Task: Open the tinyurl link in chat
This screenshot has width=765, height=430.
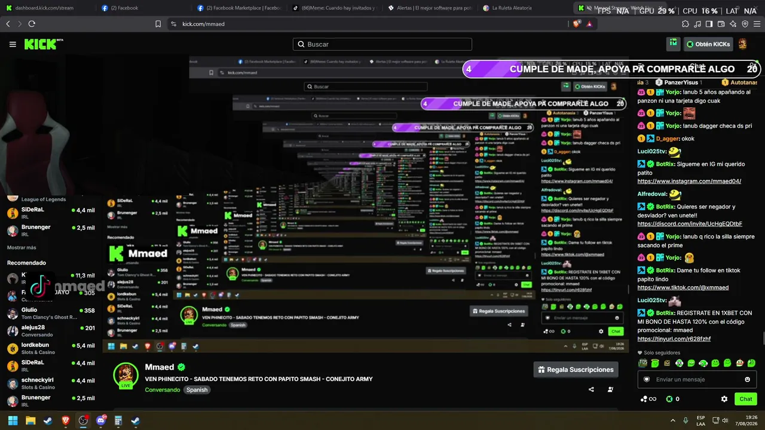Action: click(x=674, y=339)
